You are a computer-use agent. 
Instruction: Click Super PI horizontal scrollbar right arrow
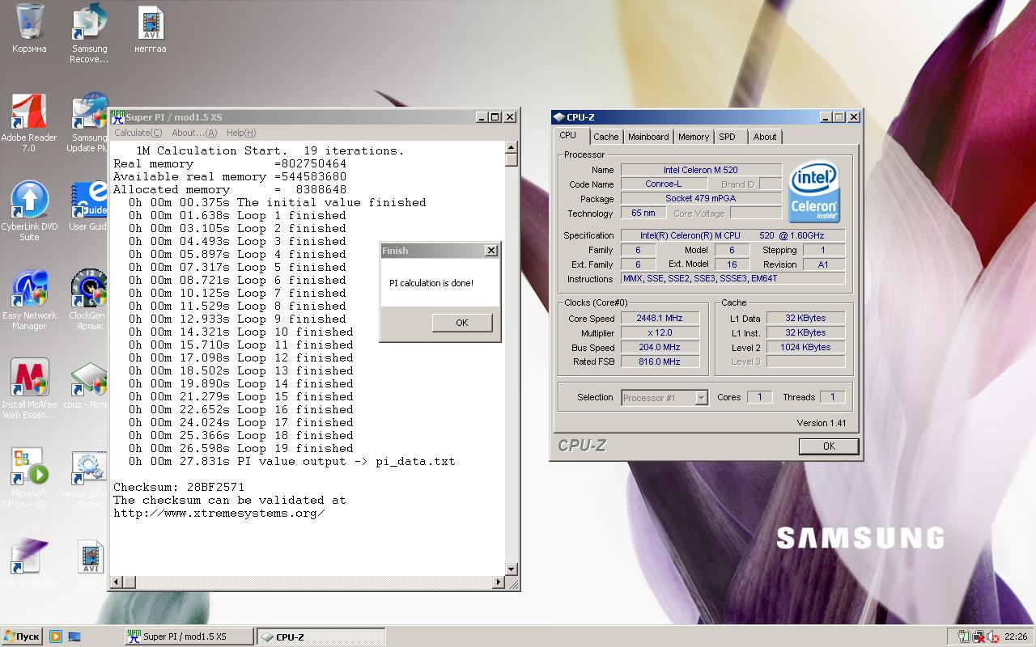[499, 581]
